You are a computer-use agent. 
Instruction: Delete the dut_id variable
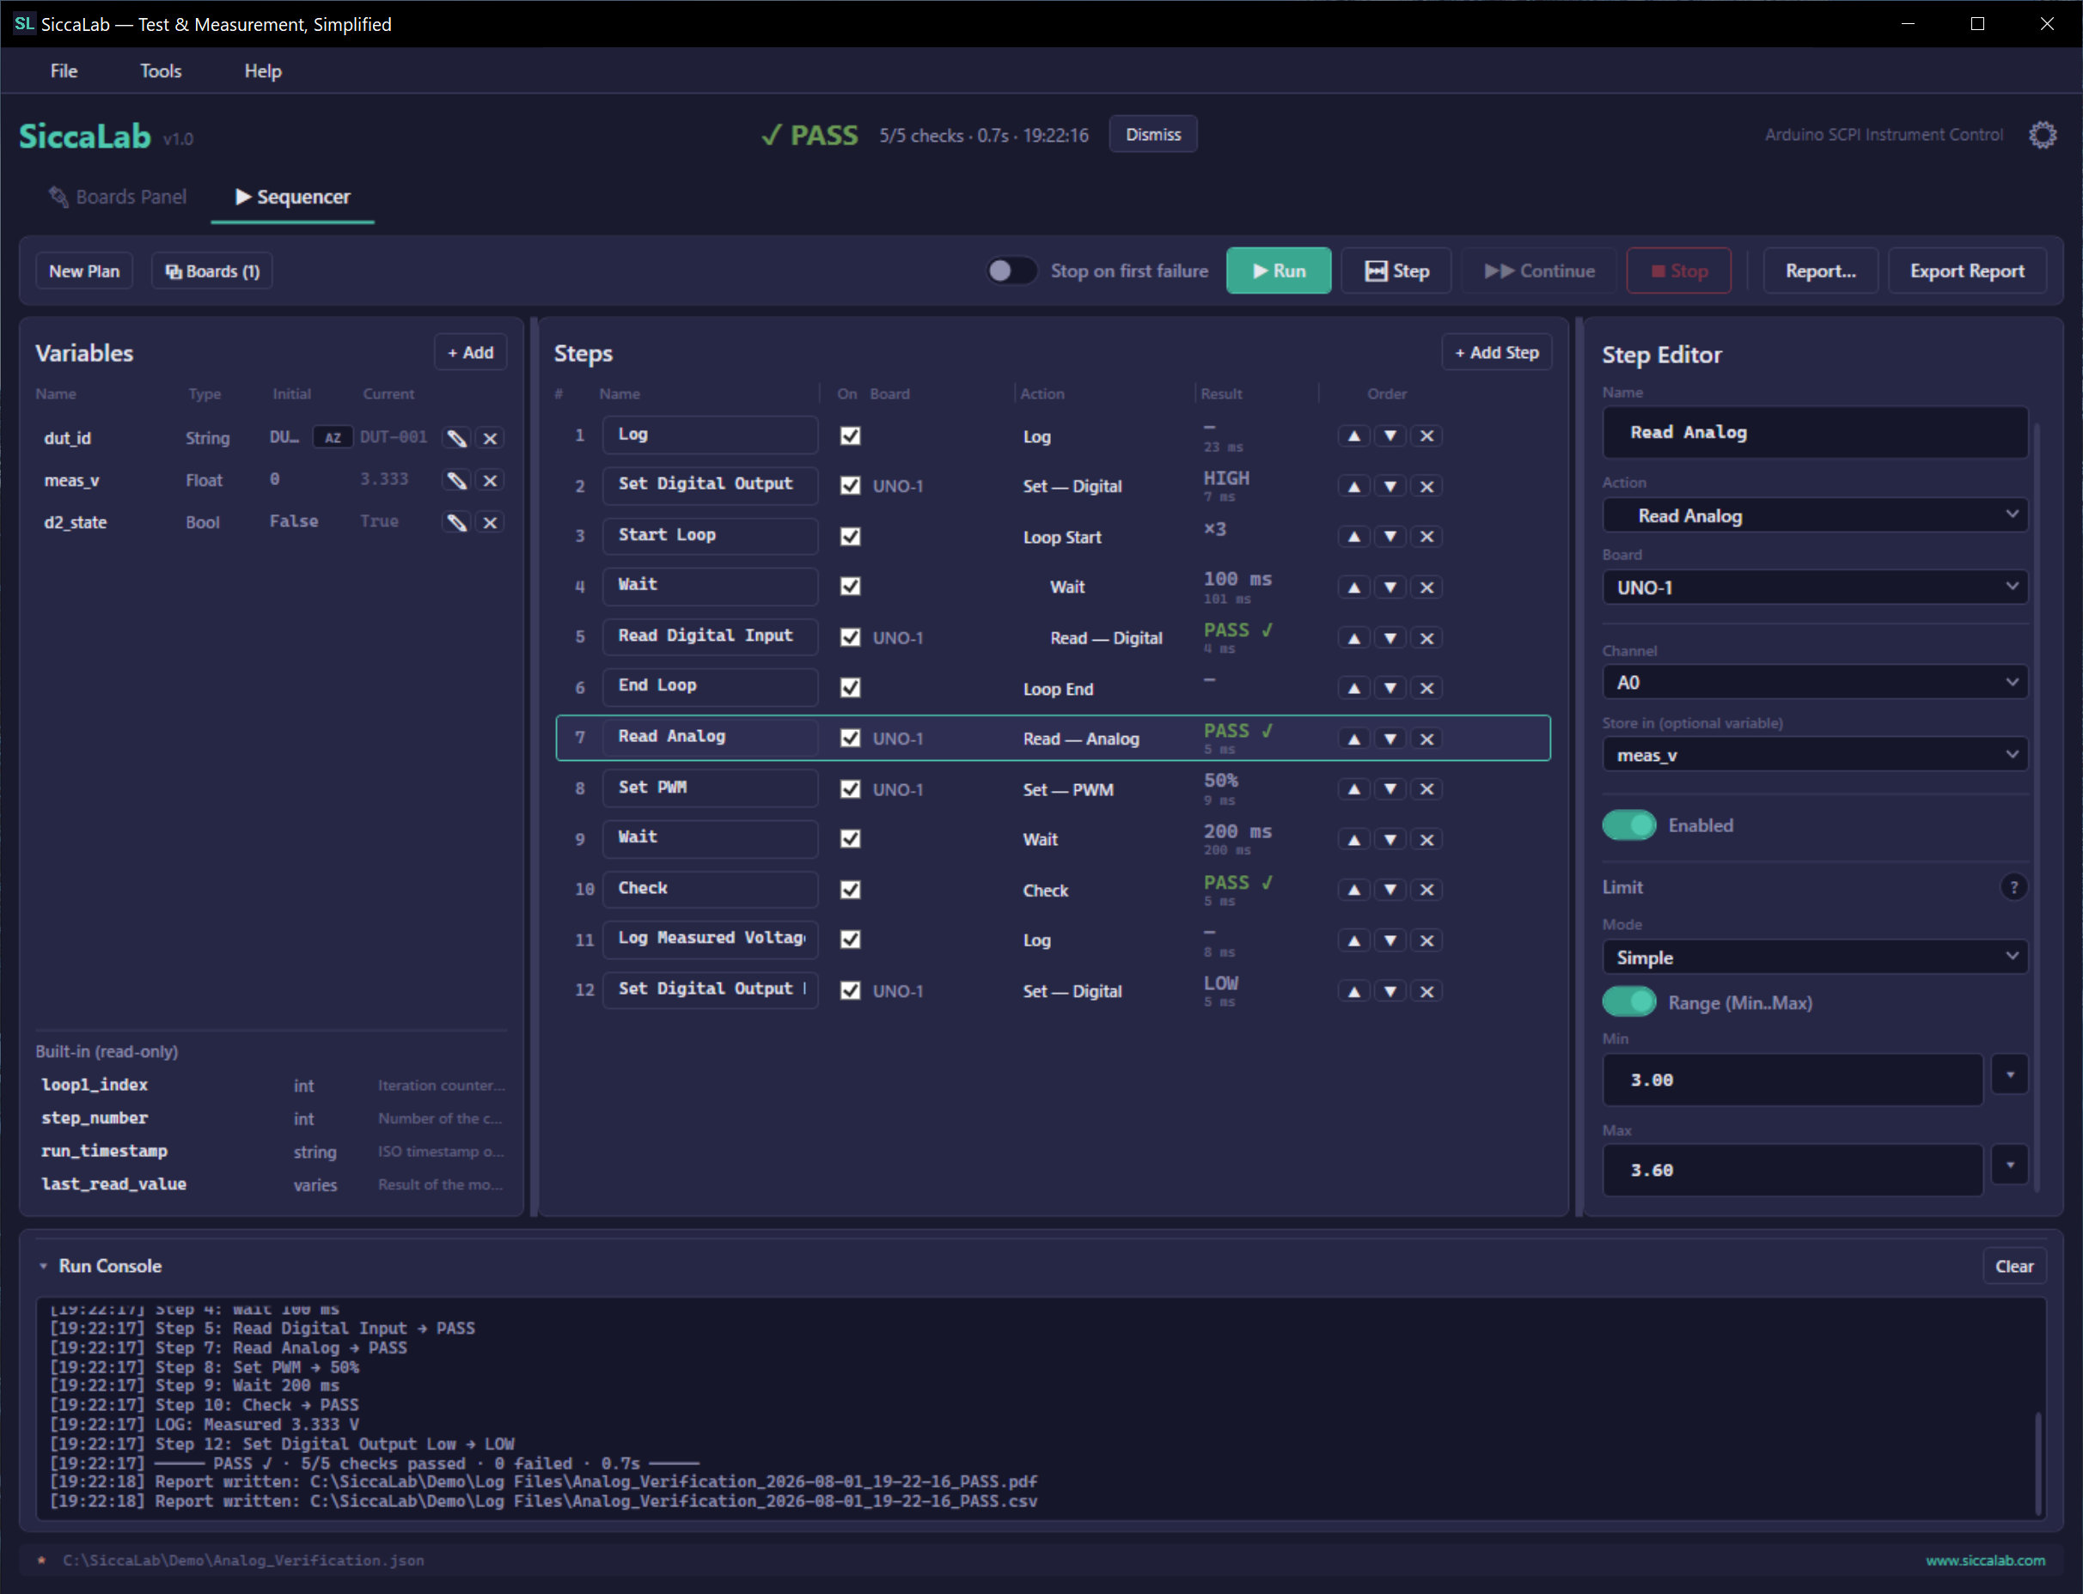(490, 438)
